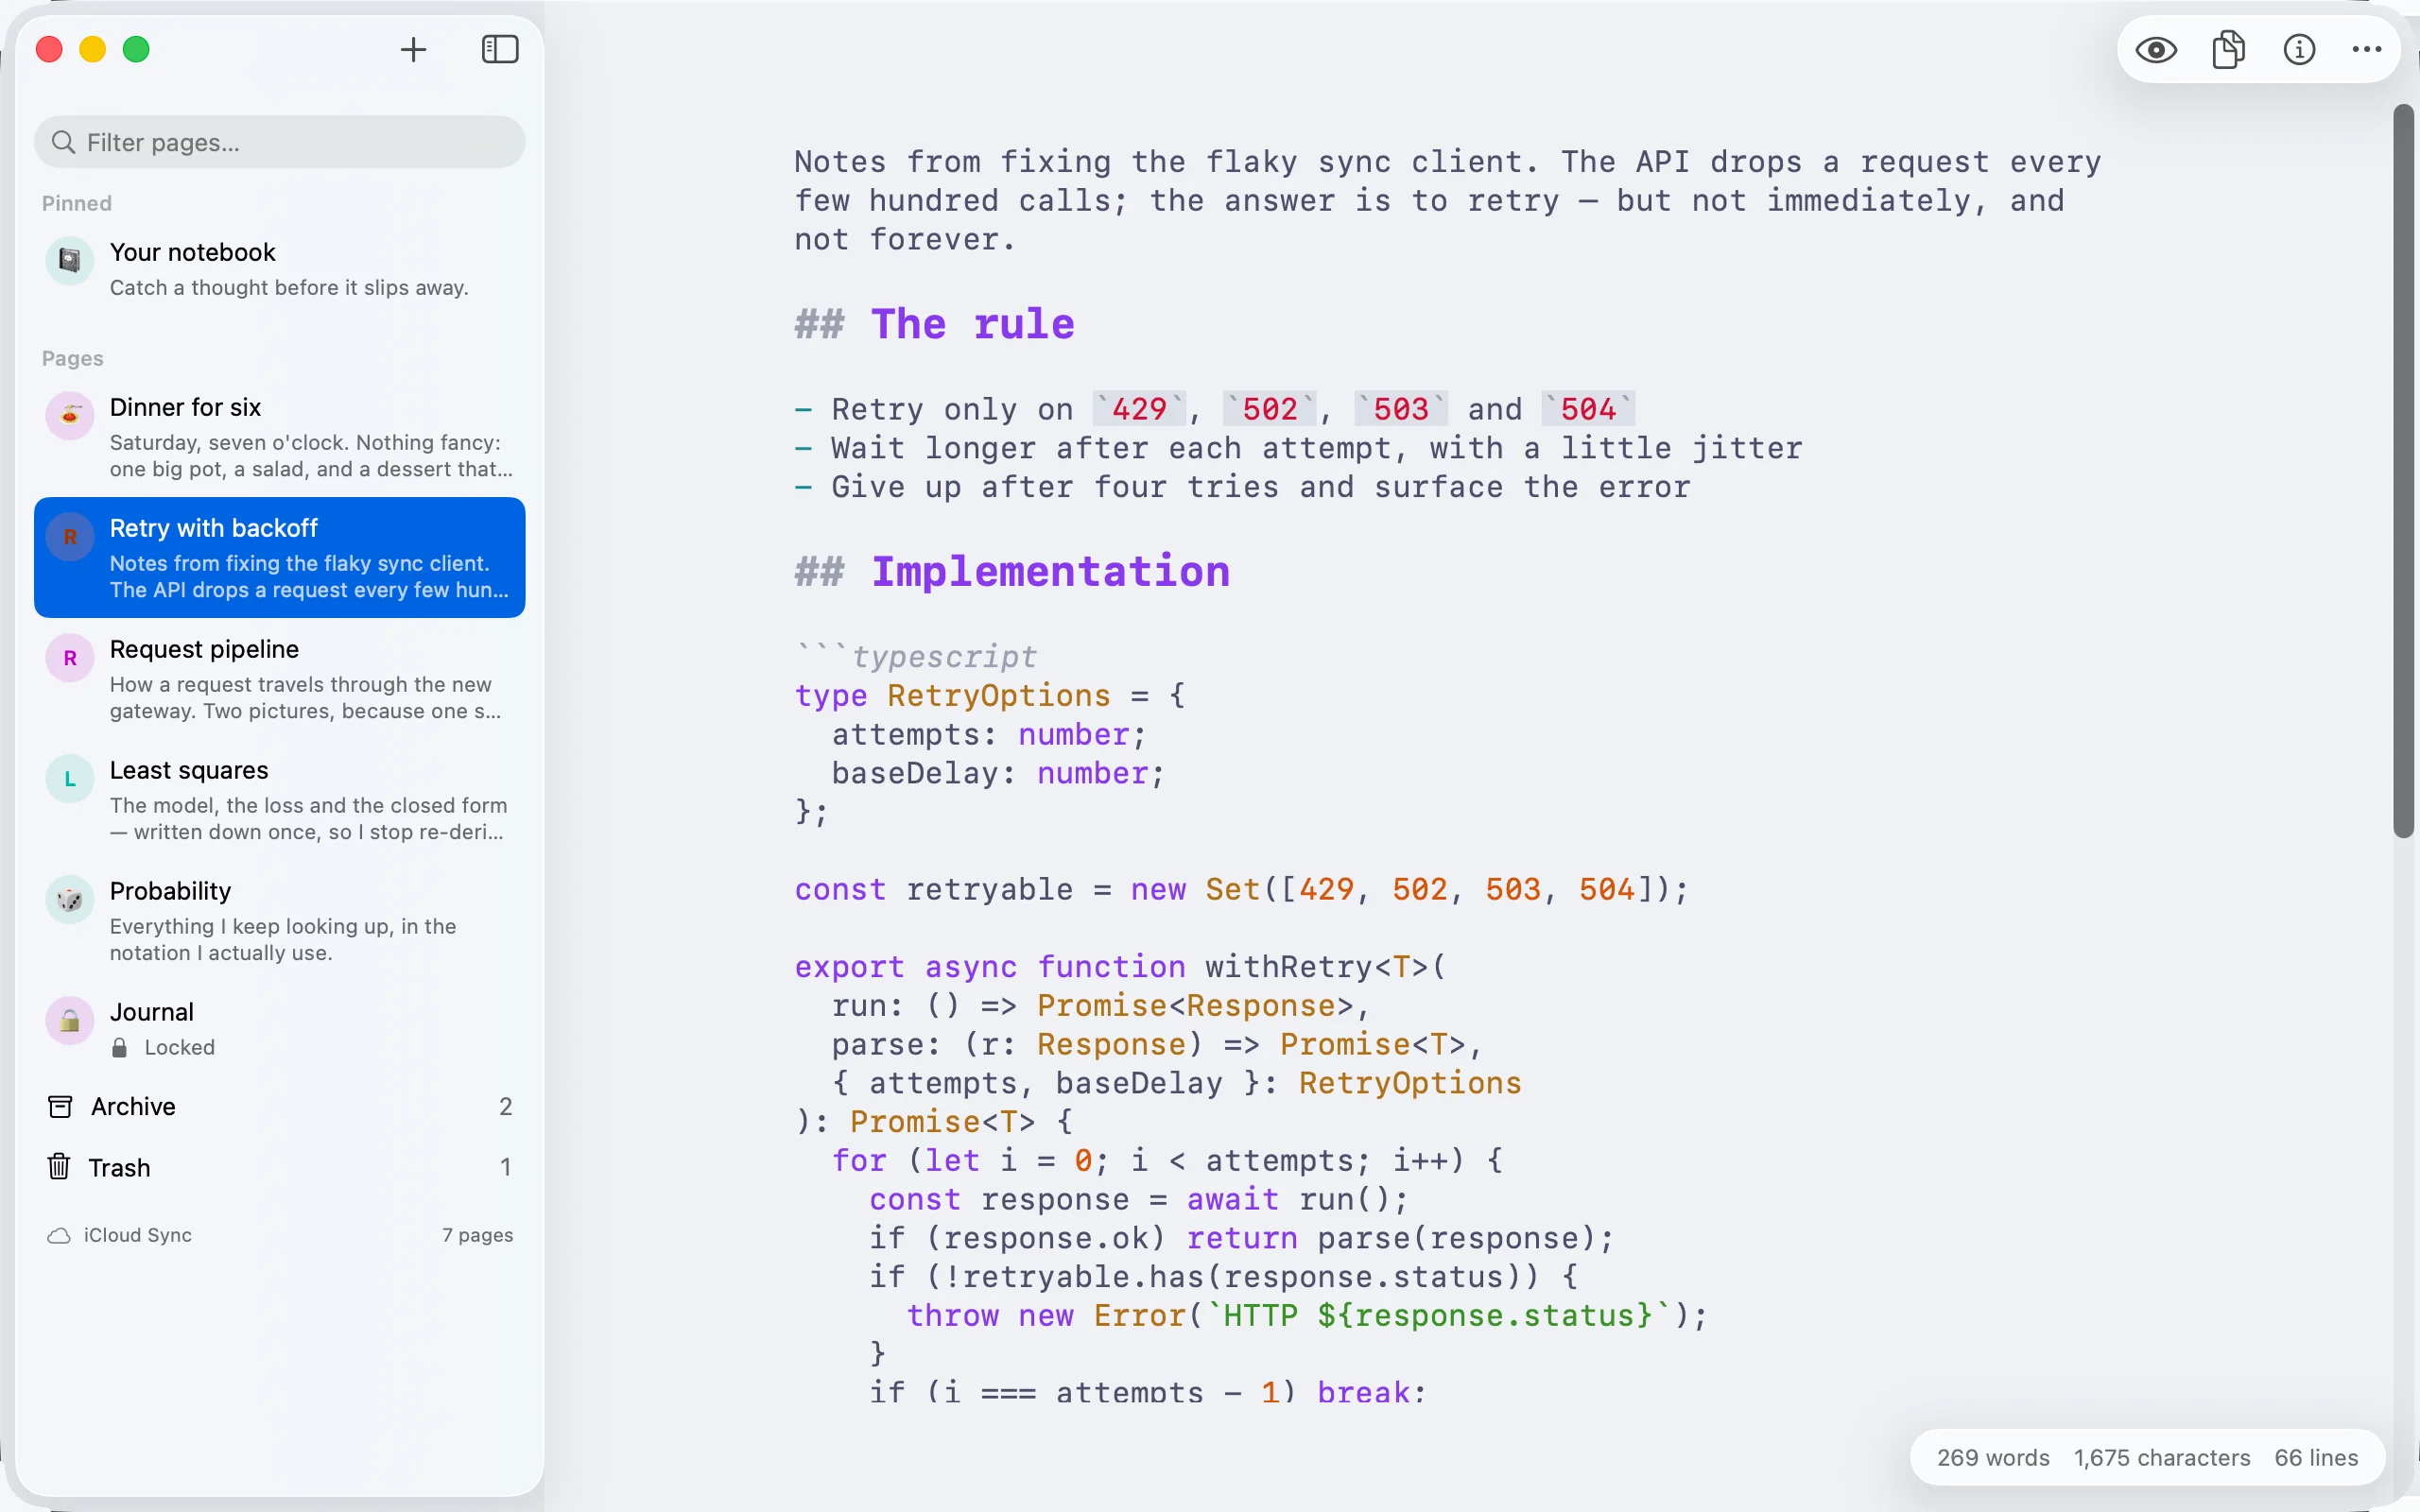This screenshot has width=2420, height=1512.
Task: Open the Probability page
Action: [279, 921]
